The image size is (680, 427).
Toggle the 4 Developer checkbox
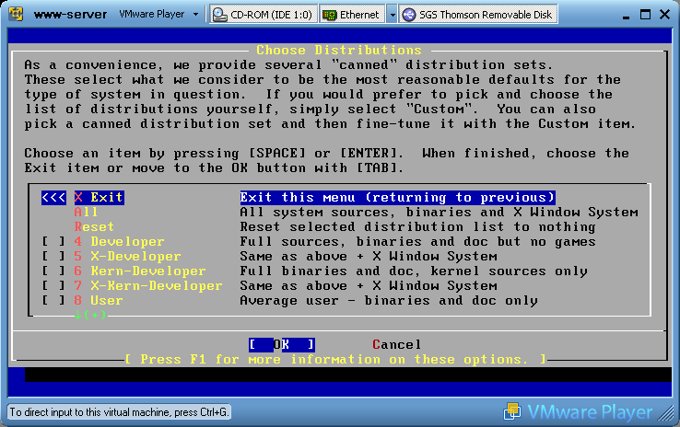[53, 242]
